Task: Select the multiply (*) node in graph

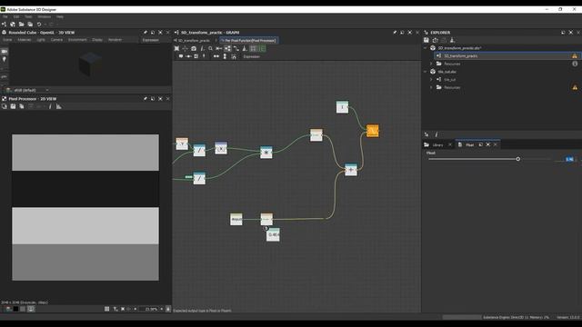Action: [x=266, y=152]
